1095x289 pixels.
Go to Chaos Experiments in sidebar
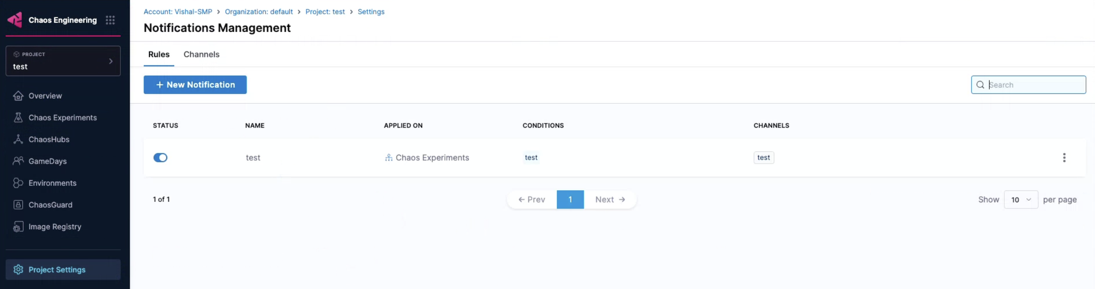(x=62, y=118)
